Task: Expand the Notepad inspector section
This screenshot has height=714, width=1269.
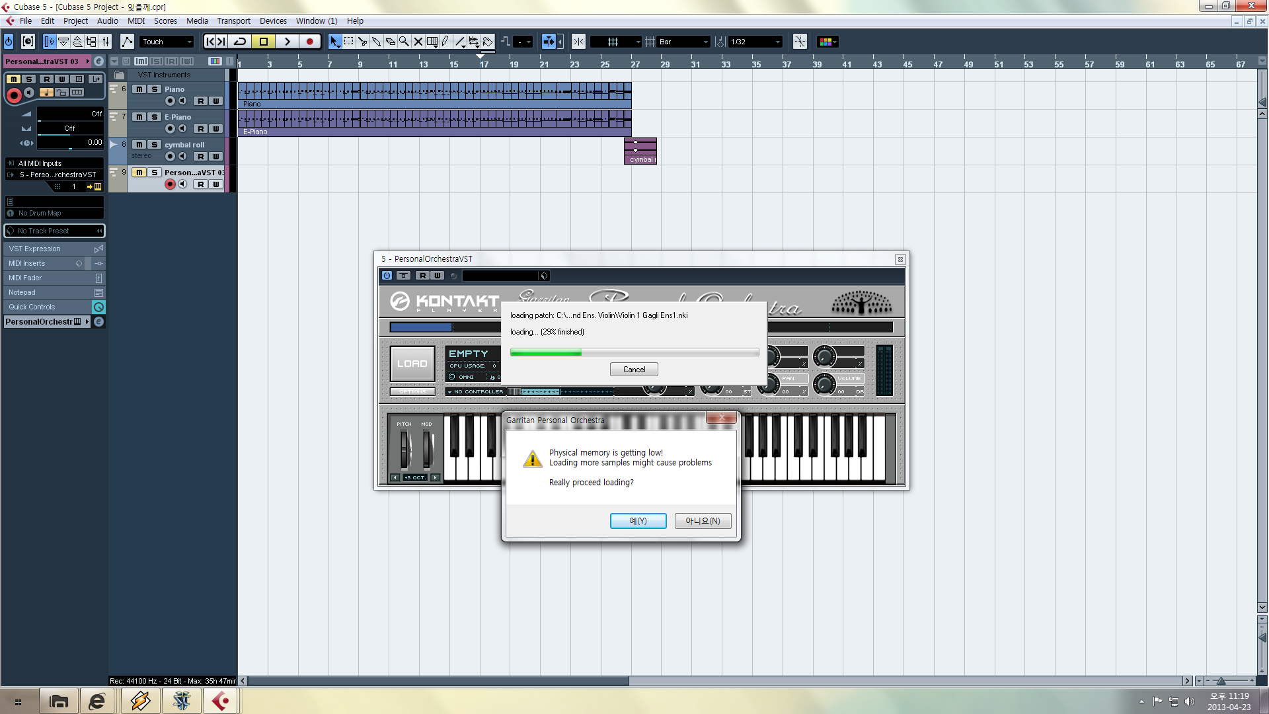Action: 54,292
